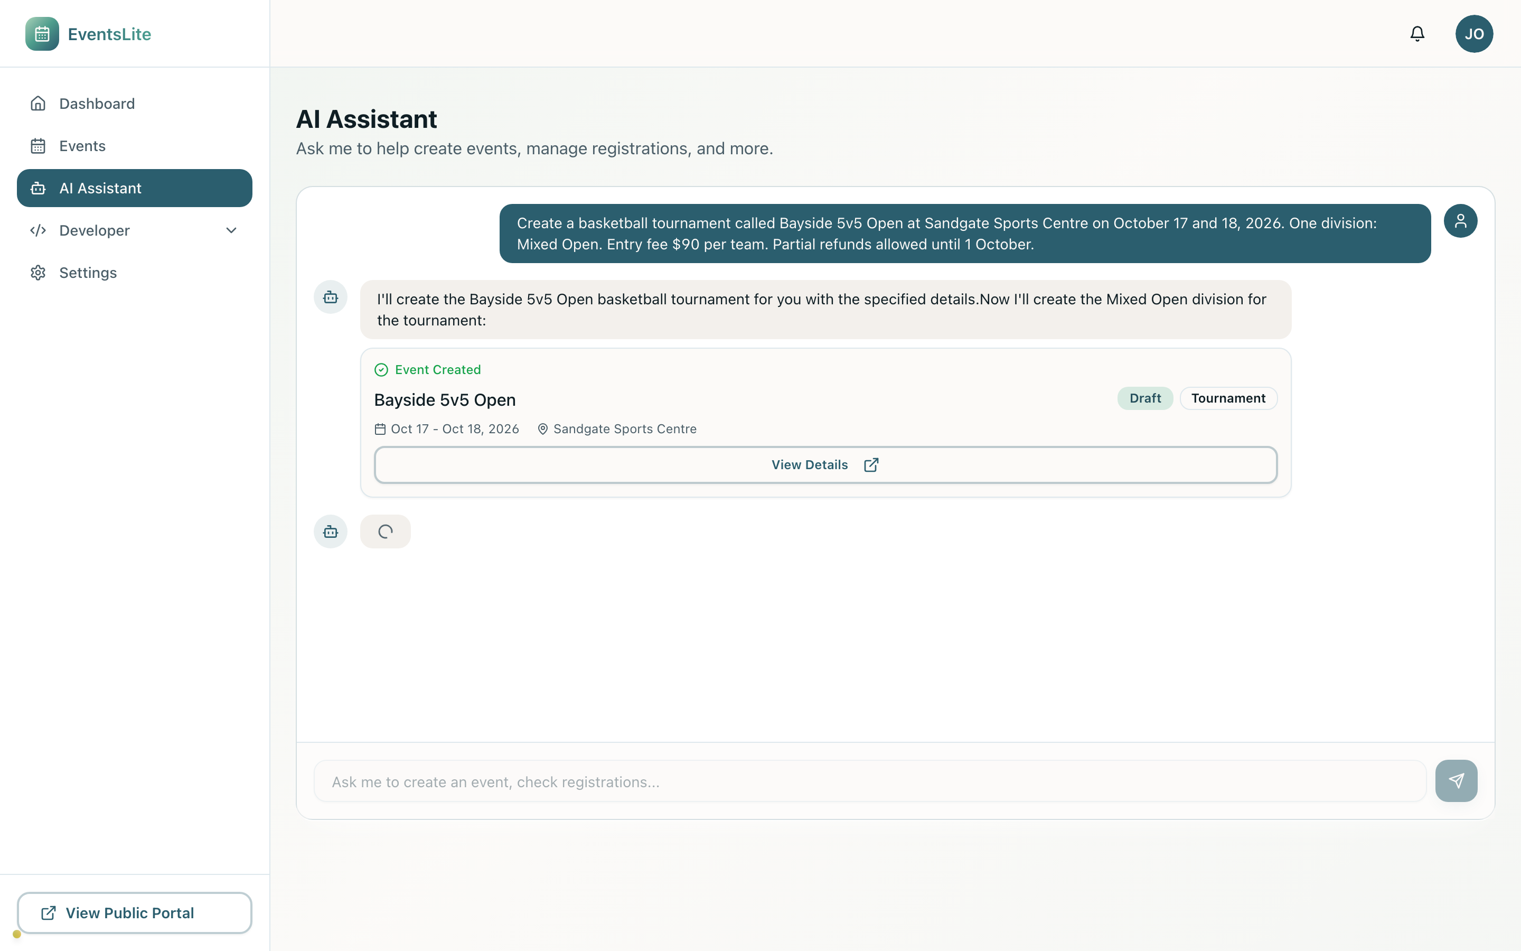Click the Event Created label
This screenshot has width=1521, height=951.
[x=438, y=370]
